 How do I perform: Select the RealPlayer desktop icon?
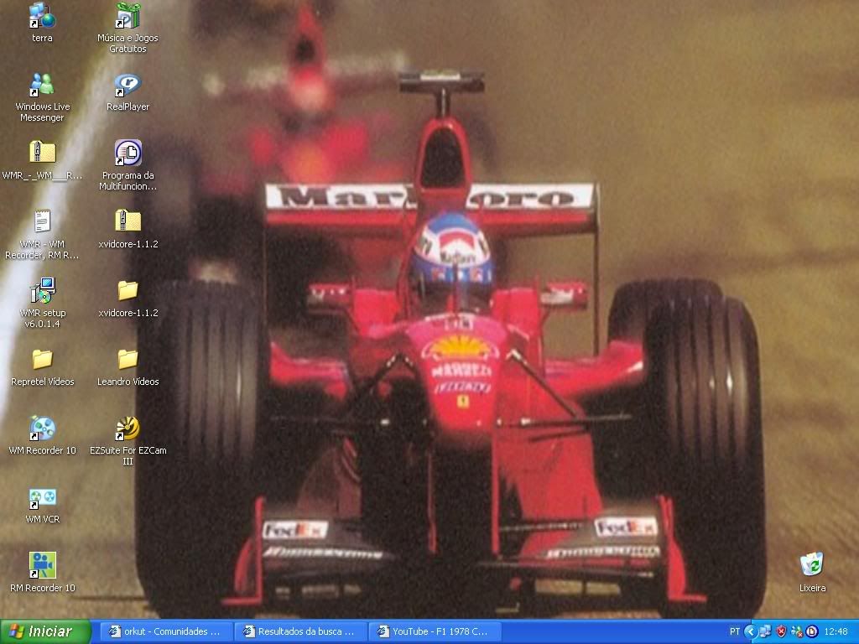click(x=128, y=85)
